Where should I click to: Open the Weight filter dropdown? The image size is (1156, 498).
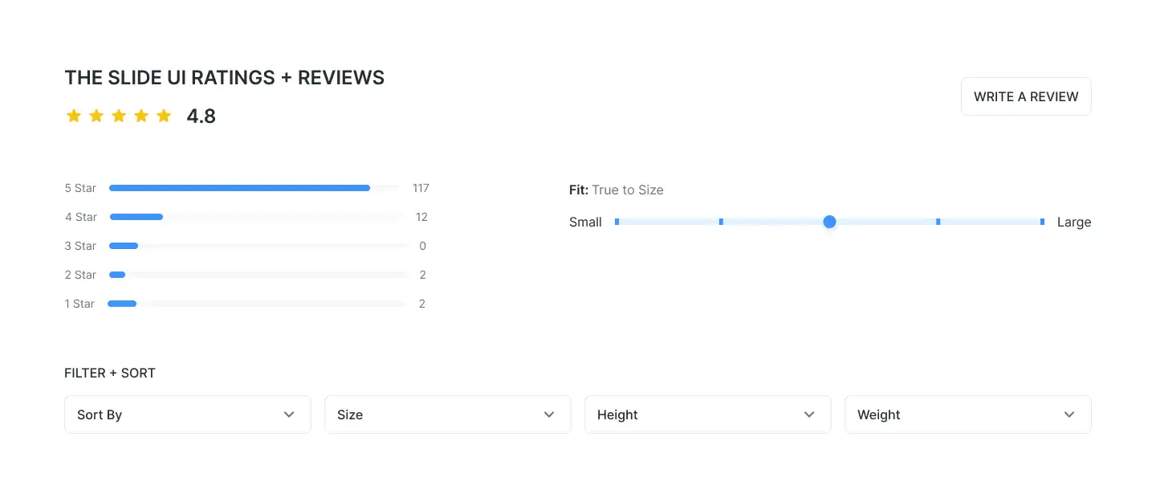968,414
